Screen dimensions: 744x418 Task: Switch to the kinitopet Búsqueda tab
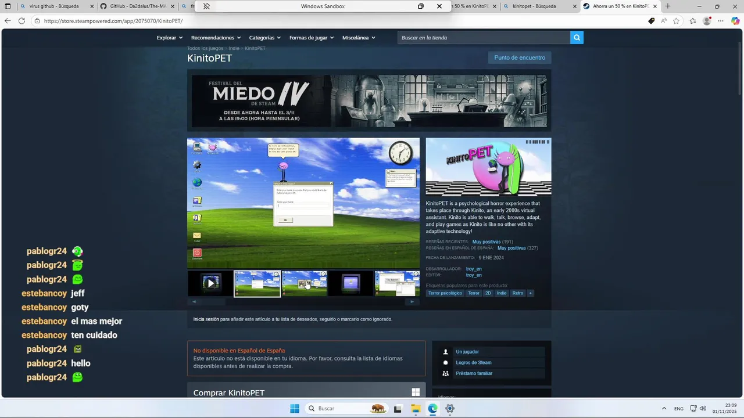pos(541,6)
